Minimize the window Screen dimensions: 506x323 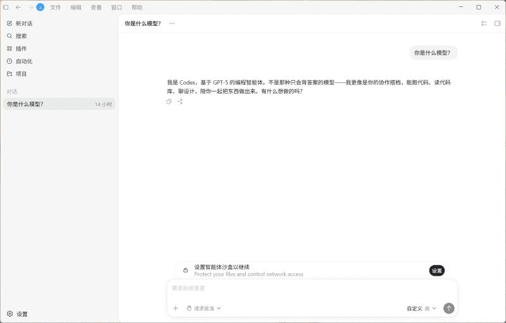pyautogui.click(x=461, y=7)
